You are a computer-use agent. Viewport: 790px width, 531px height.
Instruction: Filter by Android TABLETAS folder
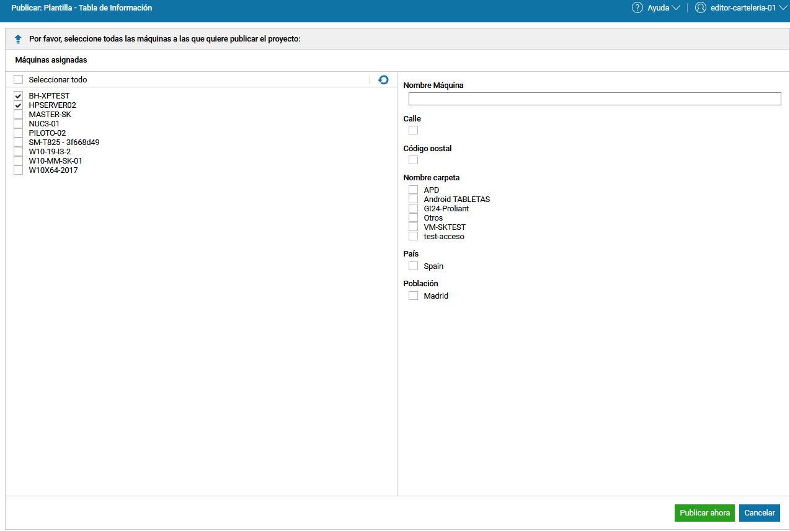[414, 200]
